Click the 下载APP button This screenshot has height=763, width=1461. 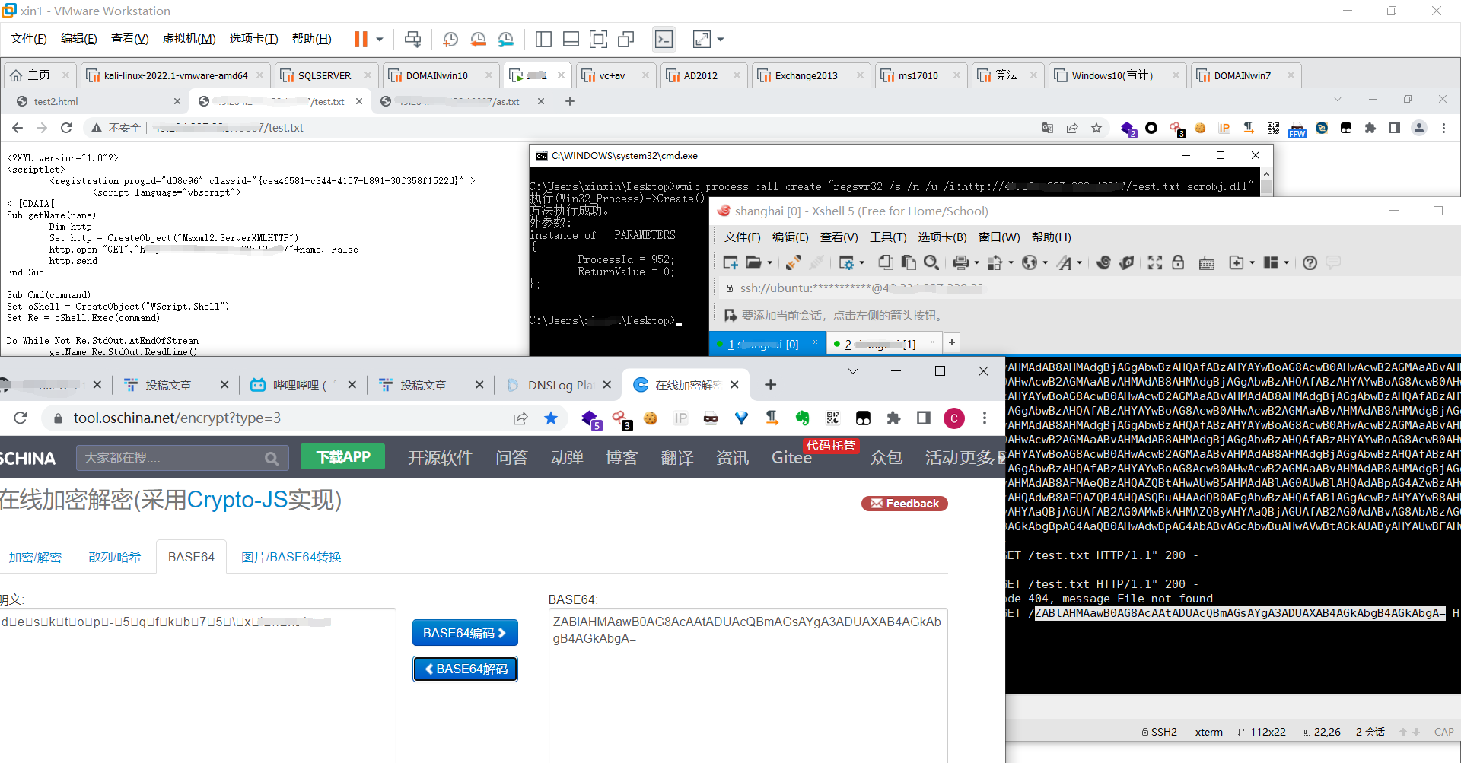pos(343,456)
